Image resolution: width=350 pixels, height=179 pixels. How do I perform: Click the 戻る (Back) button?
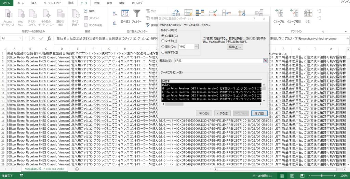[222, 113]
